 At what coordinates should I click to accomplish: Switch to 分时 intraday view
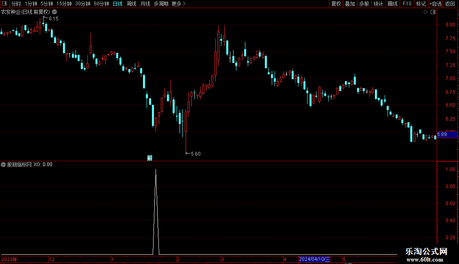[x=16, y=4]
